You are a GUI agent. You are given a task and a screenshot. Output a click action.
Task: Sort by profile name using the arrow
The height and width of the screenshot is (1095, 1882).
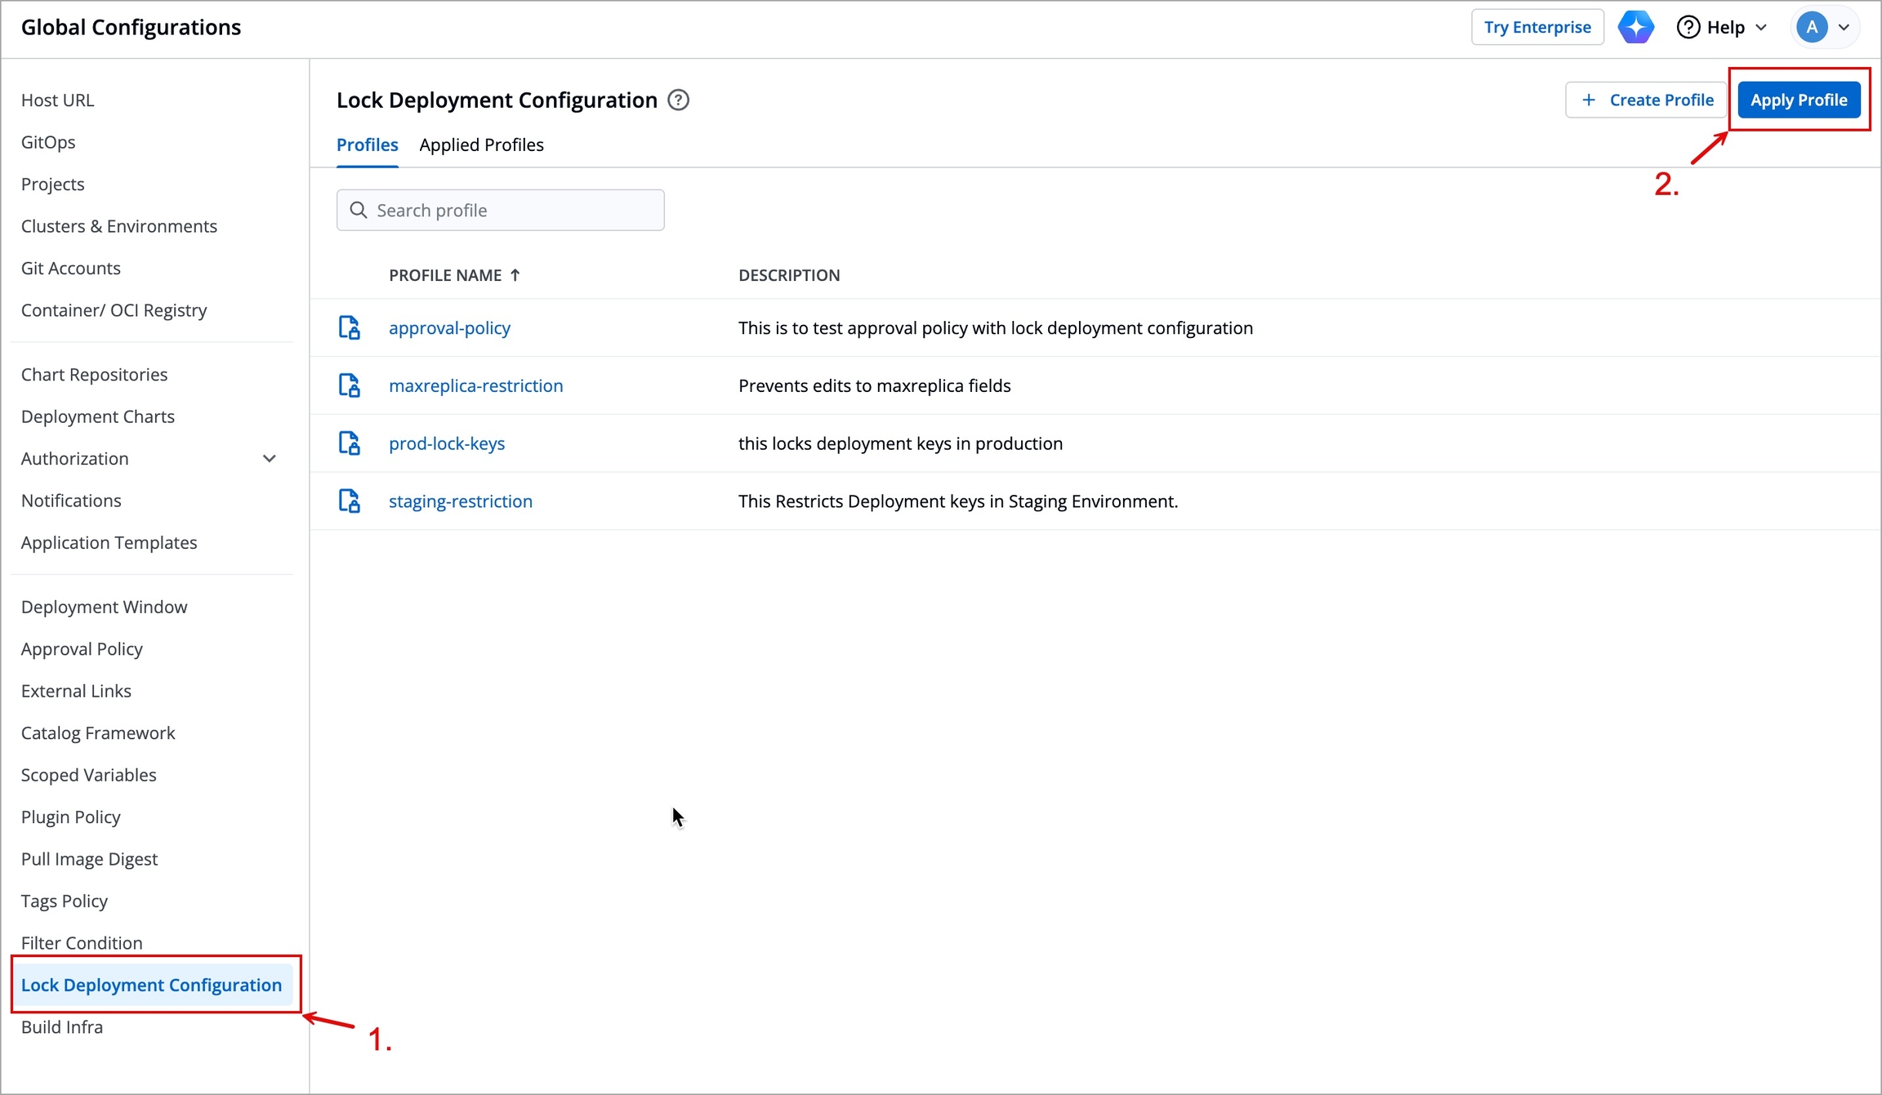click(515, 275)
